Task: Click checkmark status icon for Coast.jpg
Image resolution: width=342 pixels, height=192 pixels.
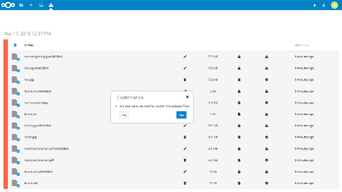Action: click(x=267, y=137)
